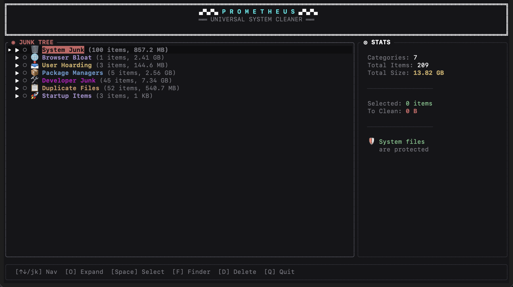The image size is (513, 287).
Task: Expand the System Junk tree branch
Action: point(17,50)
